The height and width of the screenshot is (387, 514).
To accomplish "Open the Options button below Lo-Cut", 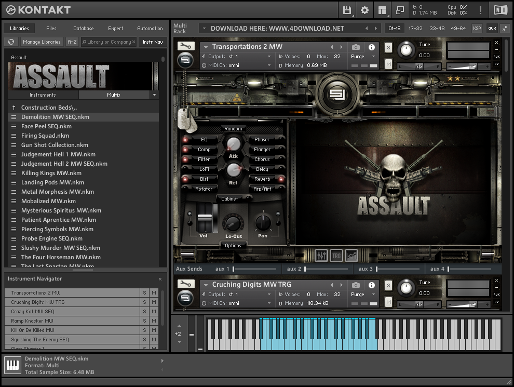I will tap(233, 245).
